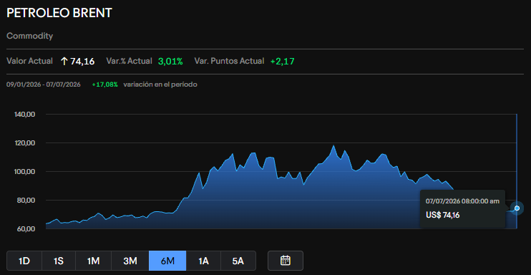Image resolution: width=531 pixels, height=275 pixels.
Task: Click the +2,17 points variation value
Action: tap(283, 62)
